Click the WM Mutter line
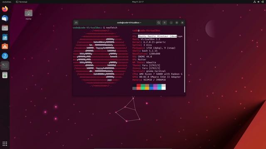Viewport: 266px width, 149px height. (x=139, y=60)
